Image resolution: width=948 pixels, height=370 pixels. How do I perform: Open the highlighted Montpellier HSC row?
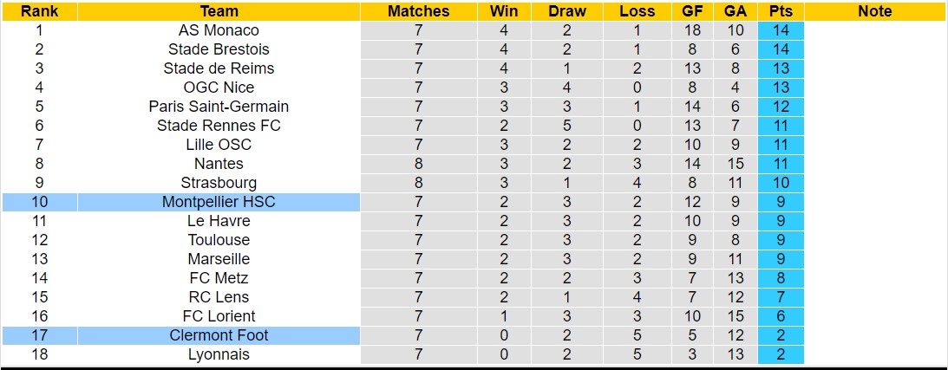219,202
